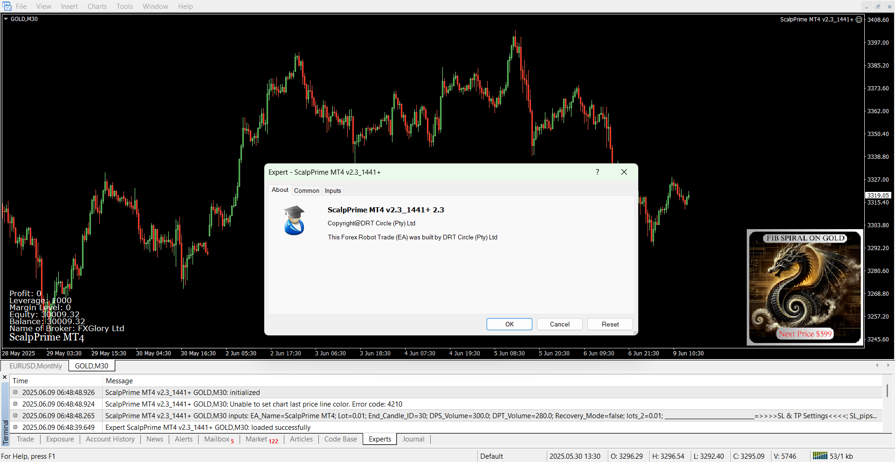Click the 'H: 3296.54' high price in status bar
This screenshot has height=462, width=895.
(668, 456)
